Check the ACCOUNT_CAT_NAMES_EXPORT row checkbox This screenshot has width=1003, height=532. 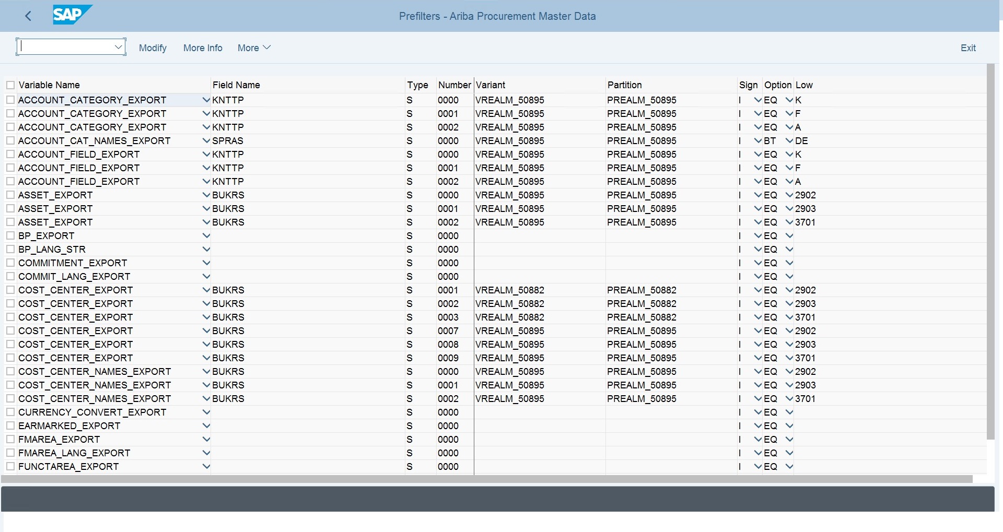coord(10,140)
